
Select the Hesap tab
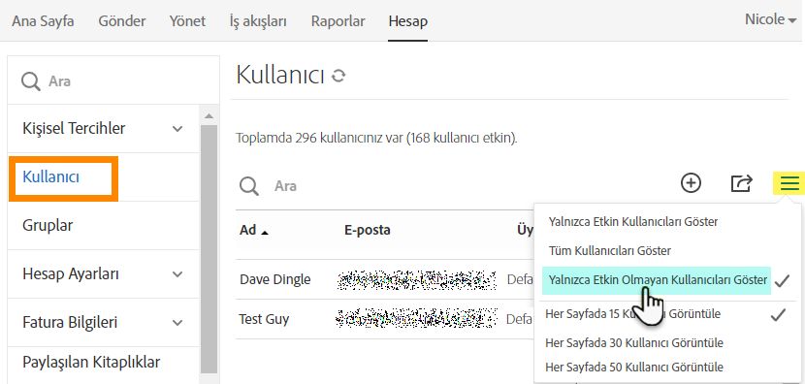(408, 21)
